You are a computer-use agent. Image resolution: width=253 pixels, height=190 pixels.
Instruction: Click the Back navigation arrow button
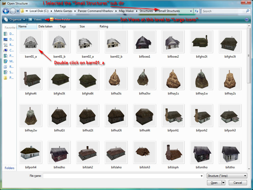pyautogui.click(x=6, y=11)
